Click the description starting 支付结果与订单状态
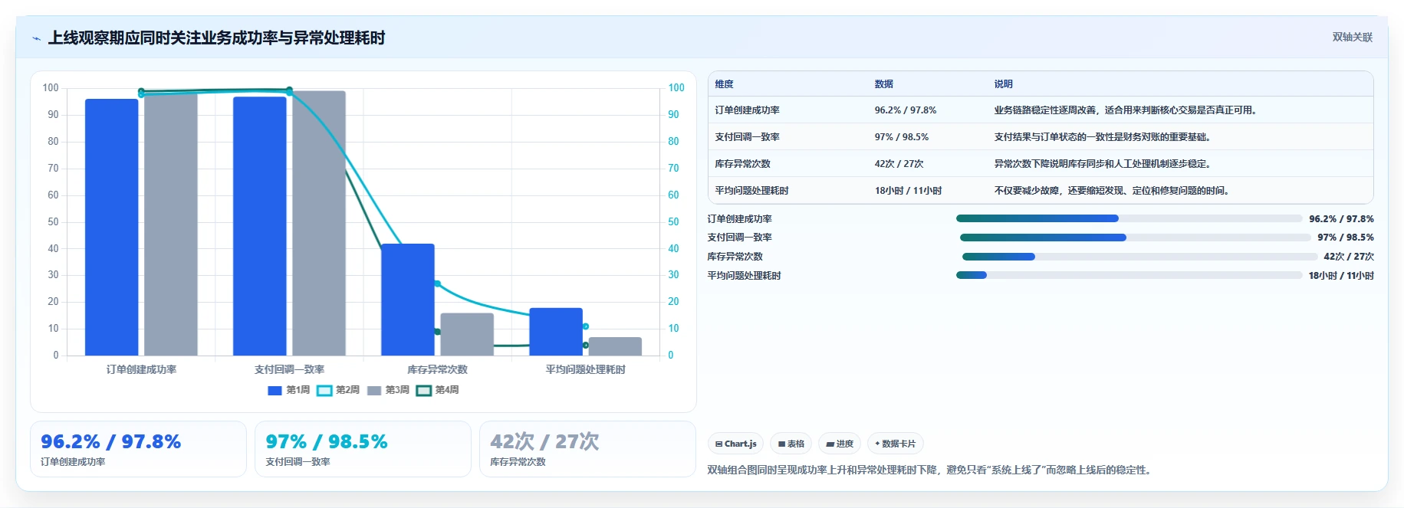Viewport: 1404px width, 508px height. tap(1103, 137)
